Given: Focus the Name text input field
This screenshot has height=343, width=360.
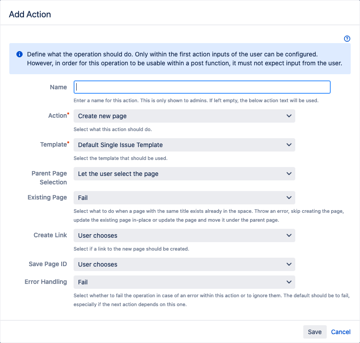Looking at the screenshot, I should (x=202, y=87).
